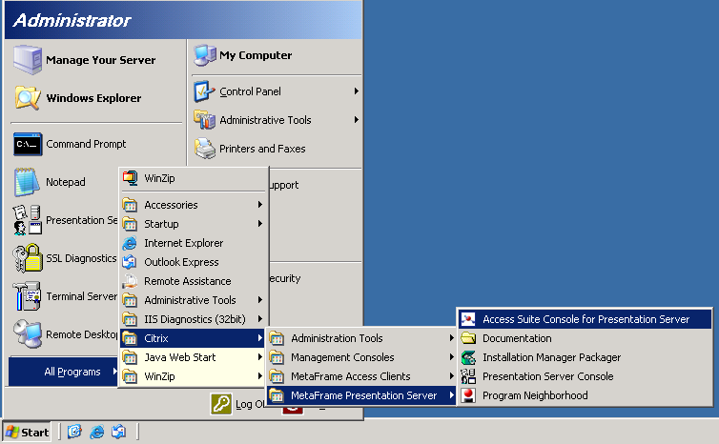Click the Control Panel icon
The image size is (719, 444).
click(204, 91)
